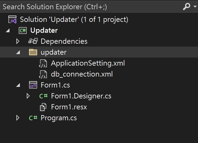Viewport: 198px width, 143px height.
Task: Click into the Search Solution Explorer box
Action: [86, 7]
